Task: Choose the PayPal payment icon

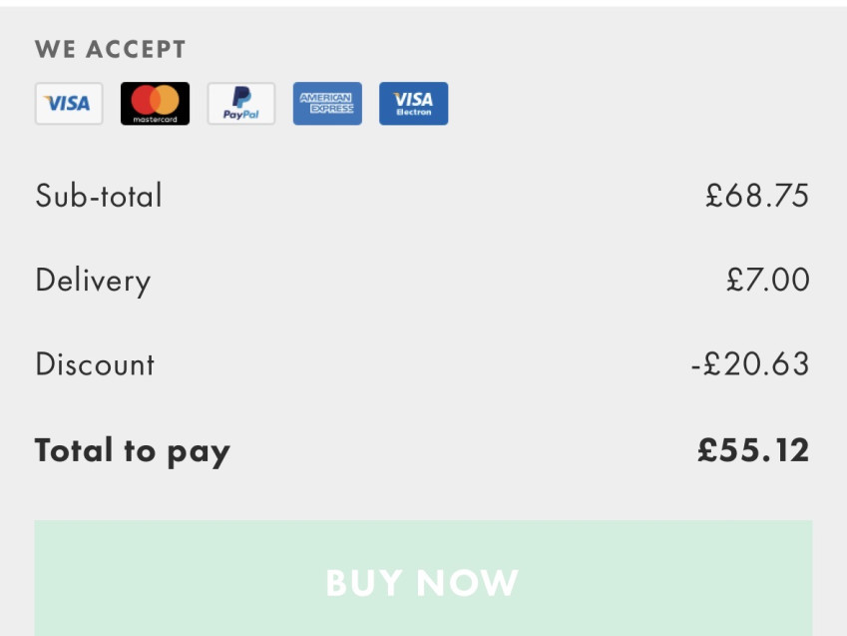Action: point(241,104)
